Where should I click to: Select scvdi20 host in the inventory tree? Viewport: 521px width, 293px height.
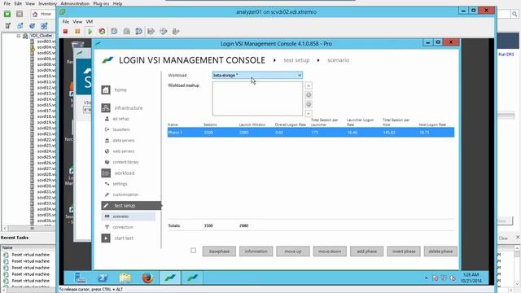pos(46,128)
